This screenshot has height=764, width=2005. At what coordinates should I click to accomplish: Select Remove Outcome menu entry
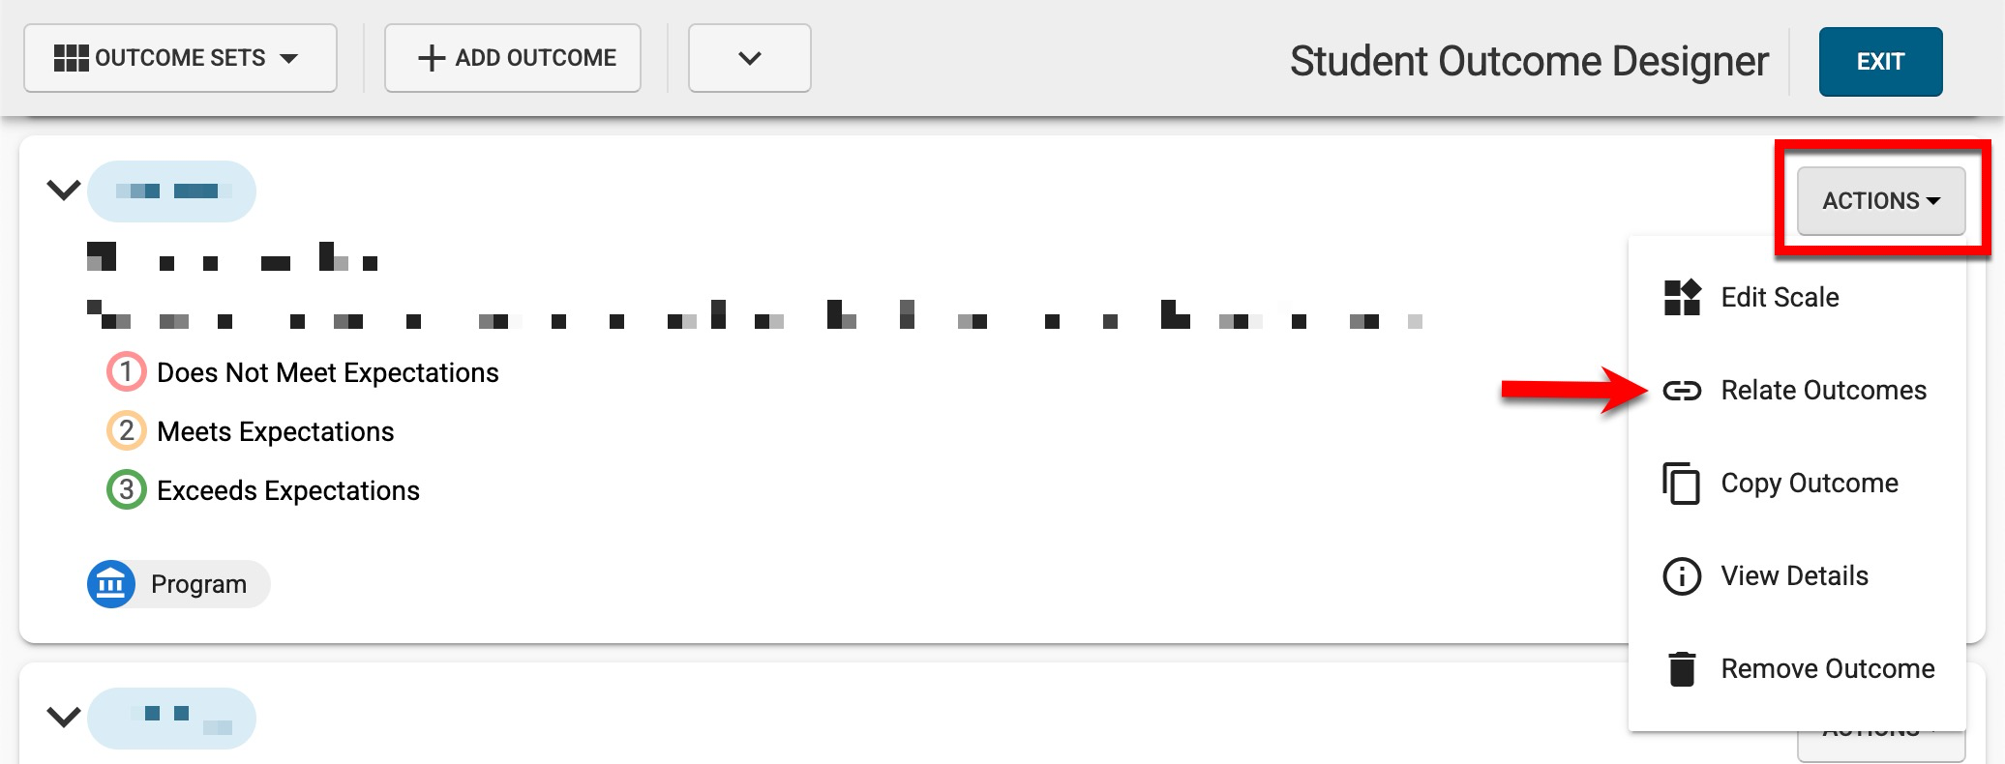click(x=1827, y=669)
